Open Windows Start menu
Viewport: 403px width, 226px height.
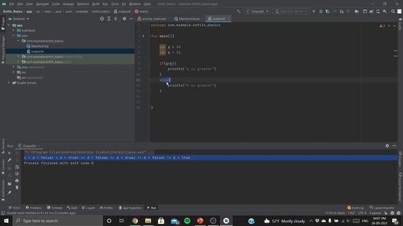click(x=6, y=221)
